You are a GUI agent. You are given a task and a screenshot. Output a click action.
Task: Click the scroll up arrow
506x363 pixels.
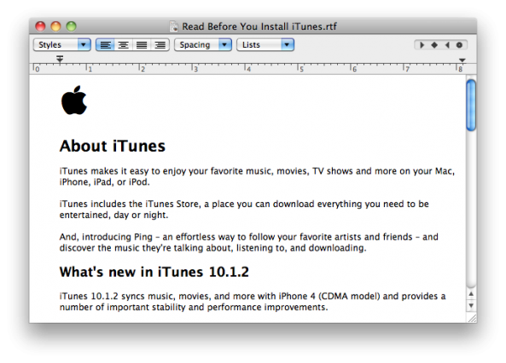point(471,294)
